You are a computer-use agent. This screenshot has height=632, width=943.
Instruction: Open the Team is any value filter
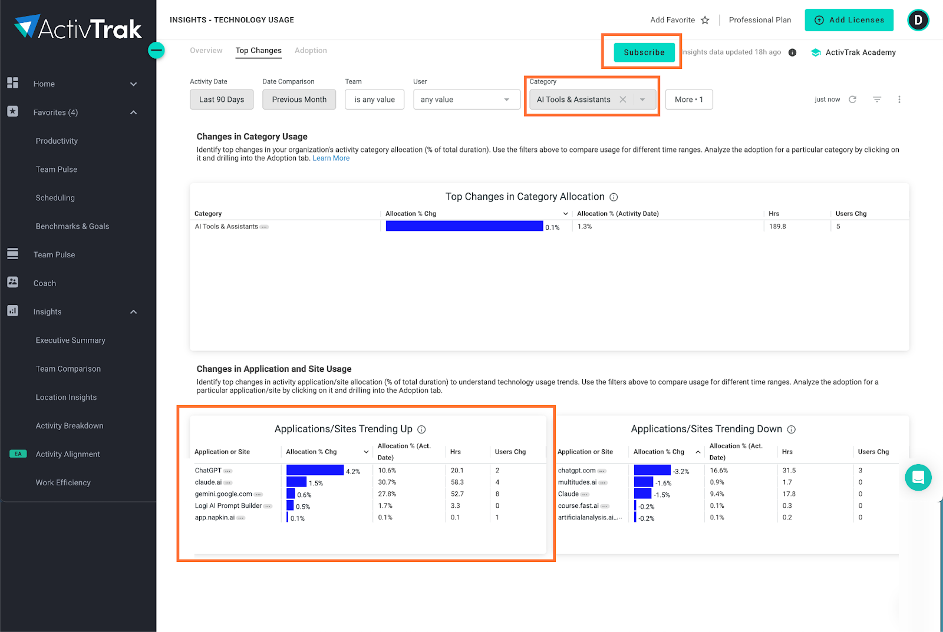pyautogui.click(x=375, y=100)
